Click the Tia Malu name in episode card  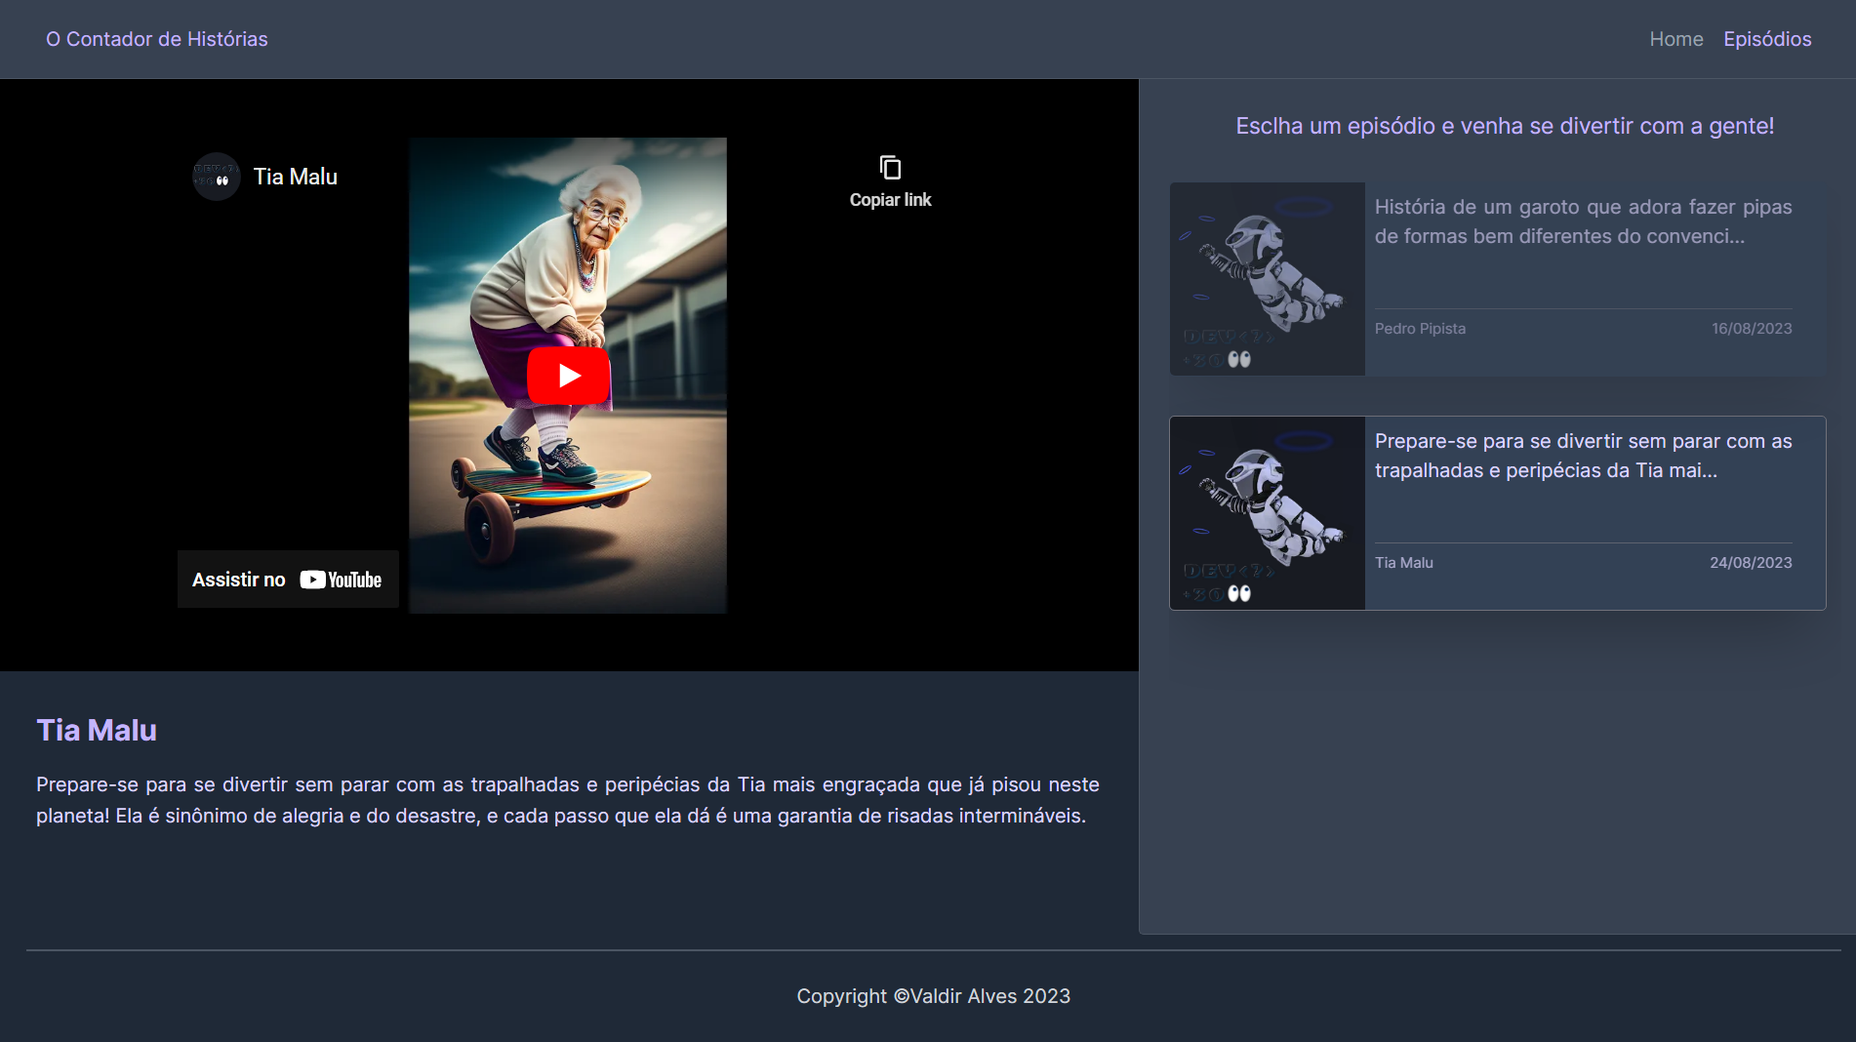tap(1404, 563)
